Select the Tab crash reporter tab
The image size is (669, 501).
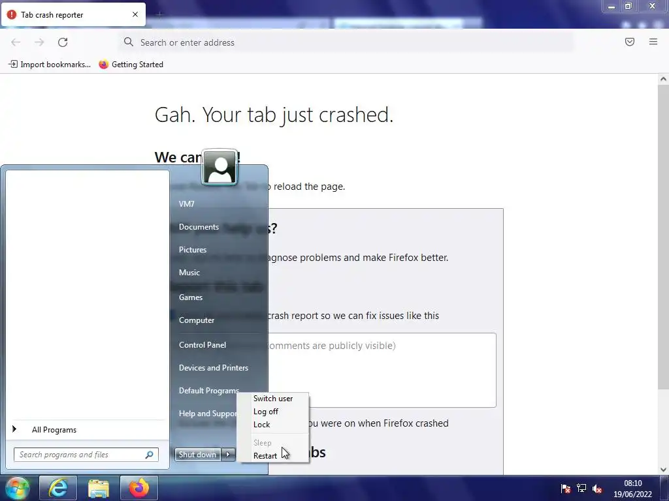click(x=73, y=14)
